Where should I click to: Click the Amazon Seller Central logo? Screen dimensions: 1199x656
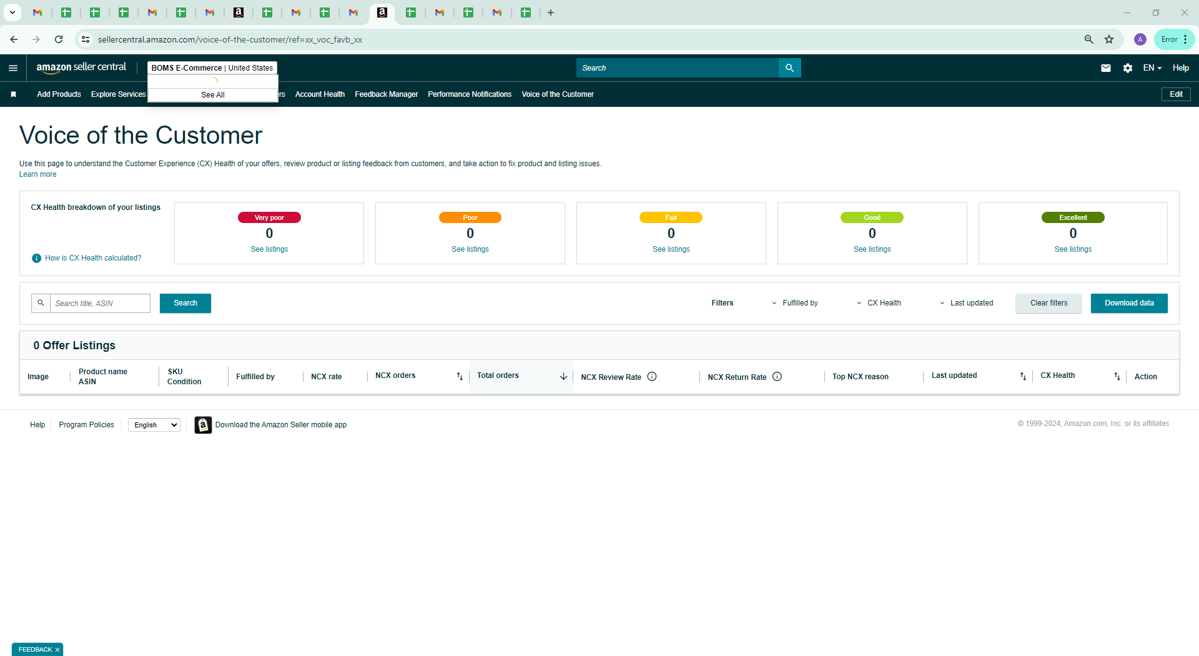tap(81, 67)
